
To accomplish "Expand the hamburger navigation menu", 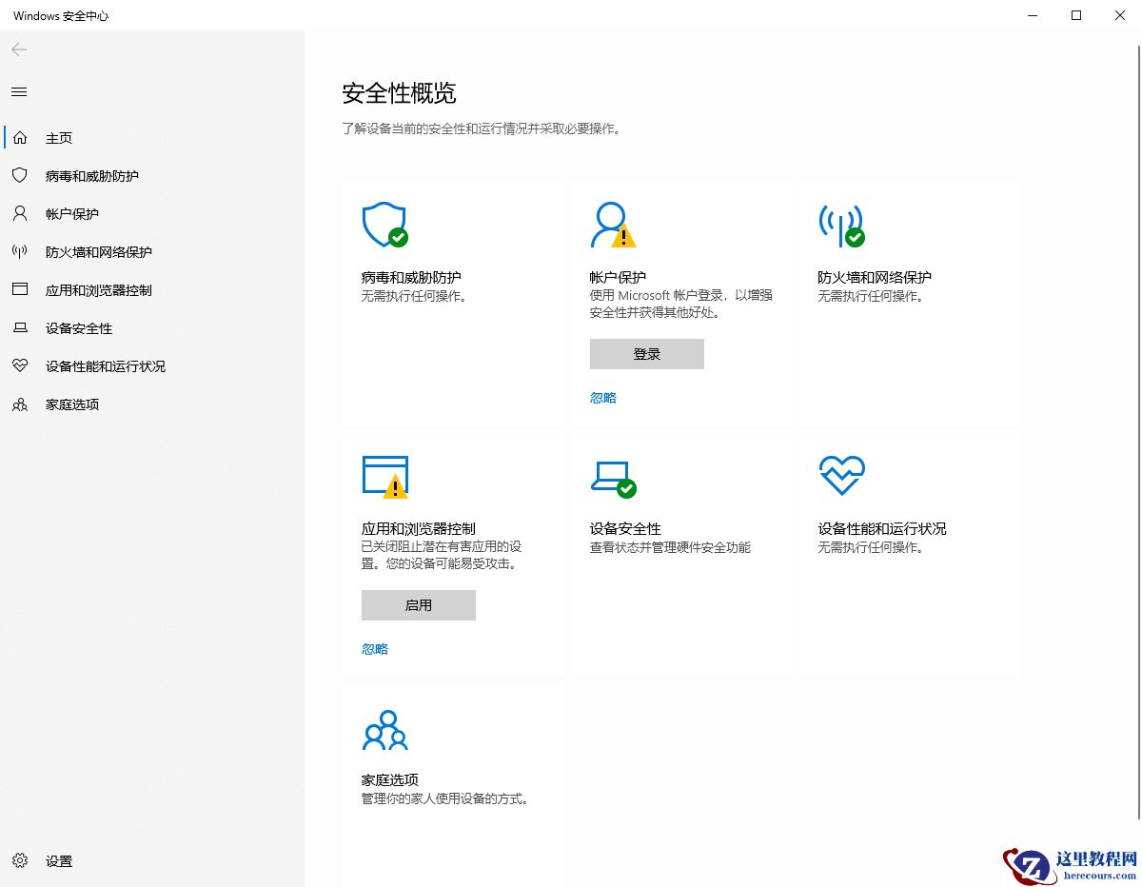I will click(x=18, y=91).
